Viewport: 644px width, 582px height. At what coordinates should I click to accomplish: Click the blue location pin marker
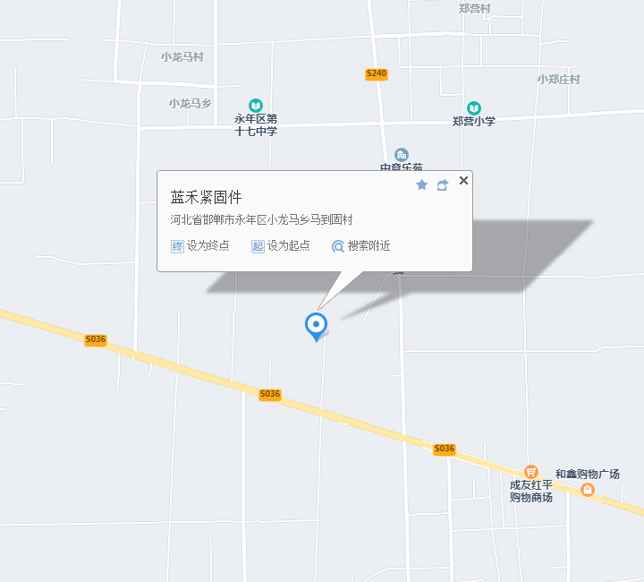(x=317, y=327)
